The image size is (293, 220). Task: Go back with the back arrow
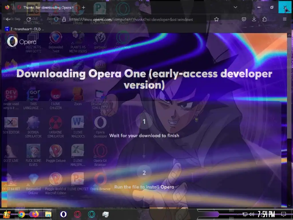point(8,19)
